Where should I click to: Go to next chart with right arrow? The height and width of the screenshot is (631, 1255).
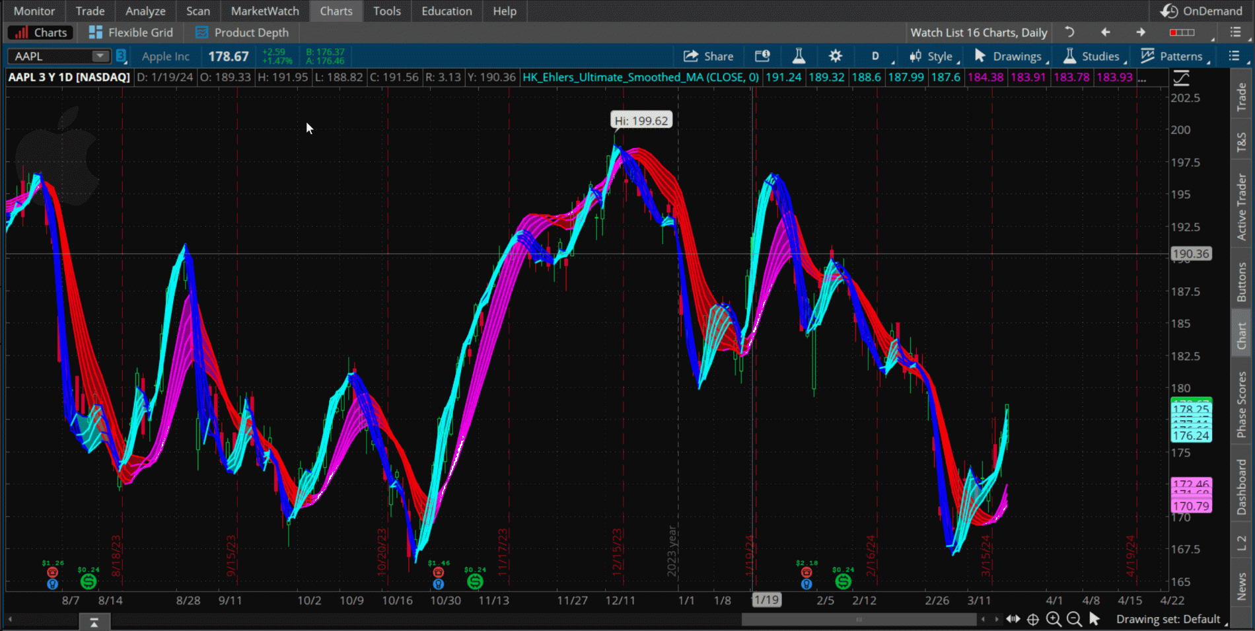(x=1141, y=32)
